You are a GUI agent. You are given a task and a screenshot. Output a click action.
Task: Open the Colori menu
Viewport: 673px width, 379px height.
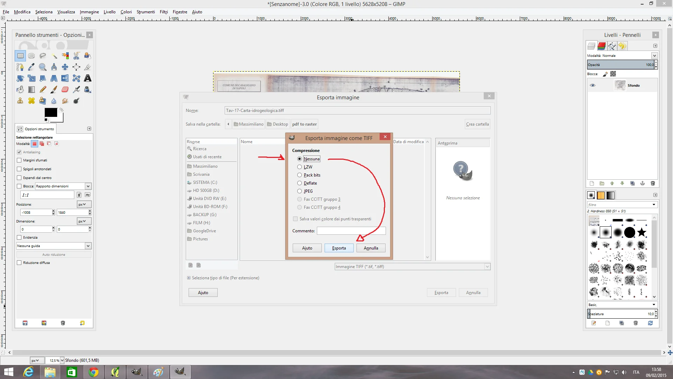126,12
